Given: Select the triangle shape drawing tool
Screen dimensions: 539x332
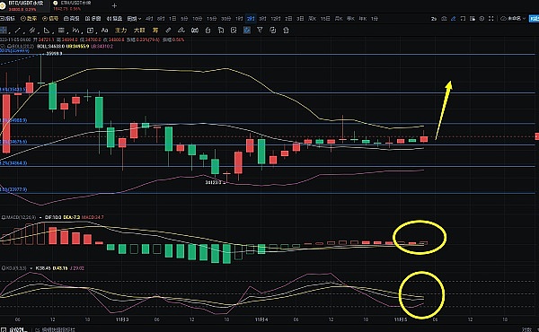Looking at the screenshot, I should tap(47, 31).
